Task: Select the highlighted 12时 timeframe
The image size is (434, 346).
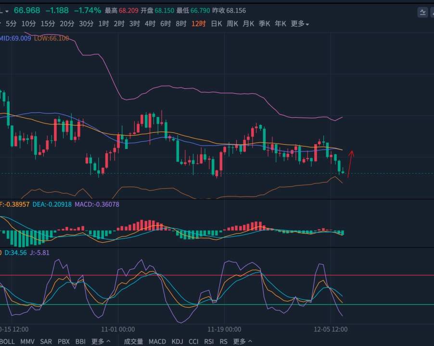Action: (198, 24)
